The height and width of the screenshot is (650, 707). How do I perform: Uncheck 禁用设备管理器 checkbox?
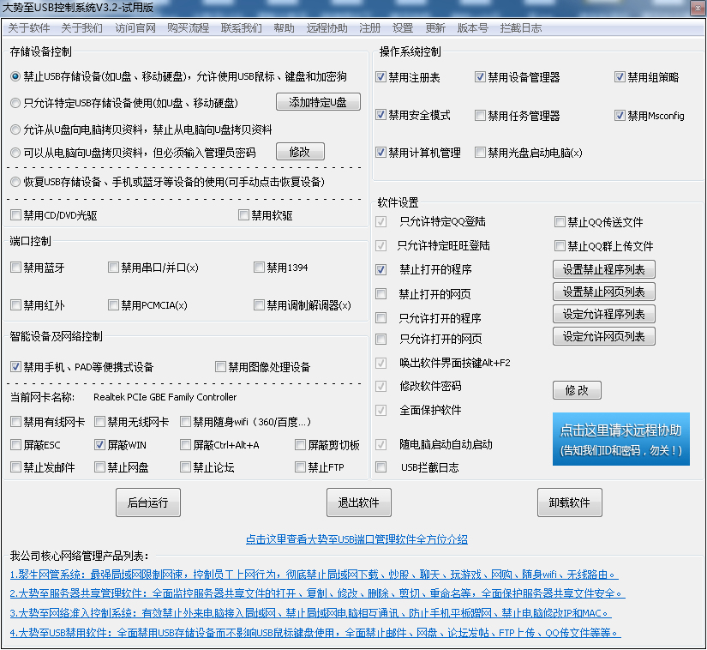pos(480,77)
